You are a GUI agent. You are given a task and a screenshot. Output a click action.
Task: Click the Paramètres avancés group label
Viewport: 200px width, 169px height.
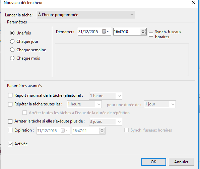pos(24,86)
